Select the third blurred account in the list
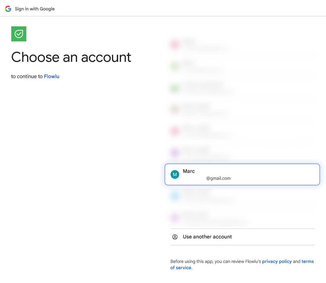Viewport: 326px width, 283px height. [x=242, y=88]
